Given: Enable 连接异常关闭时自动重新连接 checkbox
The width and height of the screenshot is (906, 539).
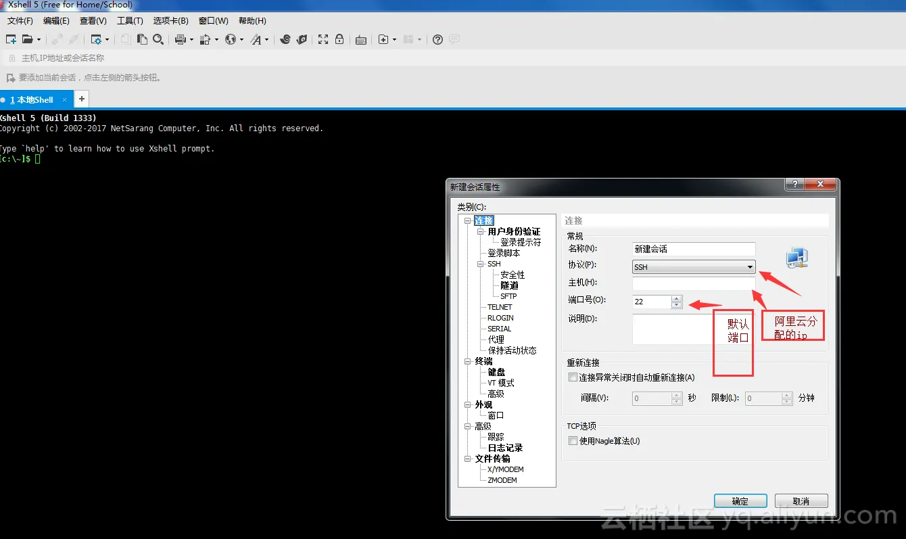Looking at the screenshot, I should point(573,377).
